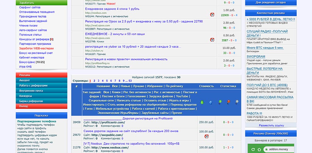
Task: Open Оплачиваемые посещения link
Action: tap(37, 12)
